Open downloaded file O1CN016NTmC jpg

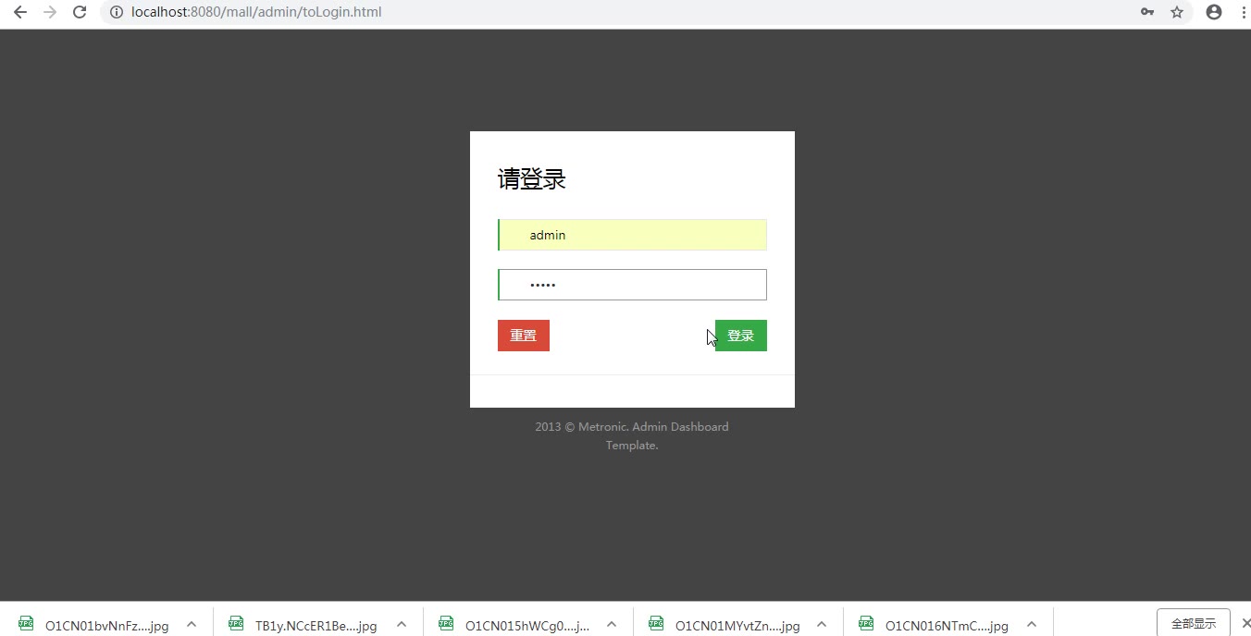(947, 626)
